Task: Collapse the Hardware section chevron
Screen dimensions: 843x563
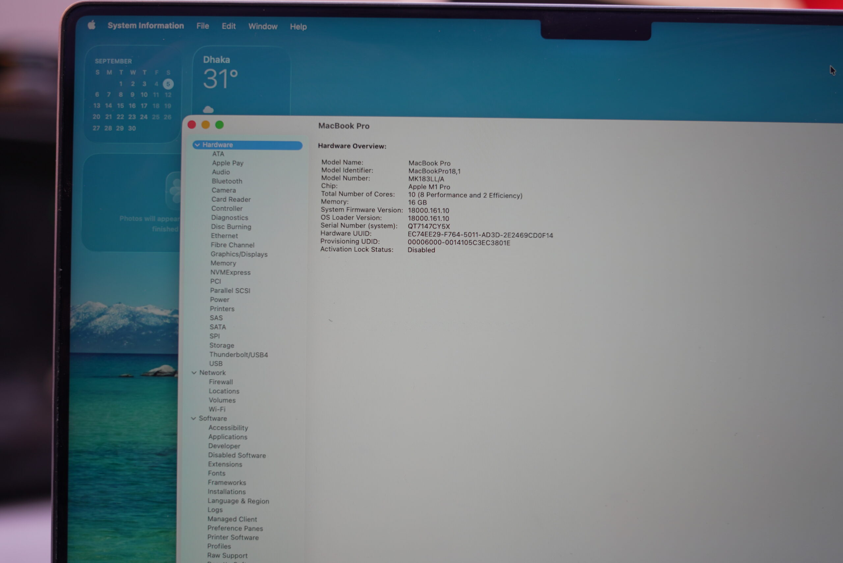Action: (x=197, y=145)
